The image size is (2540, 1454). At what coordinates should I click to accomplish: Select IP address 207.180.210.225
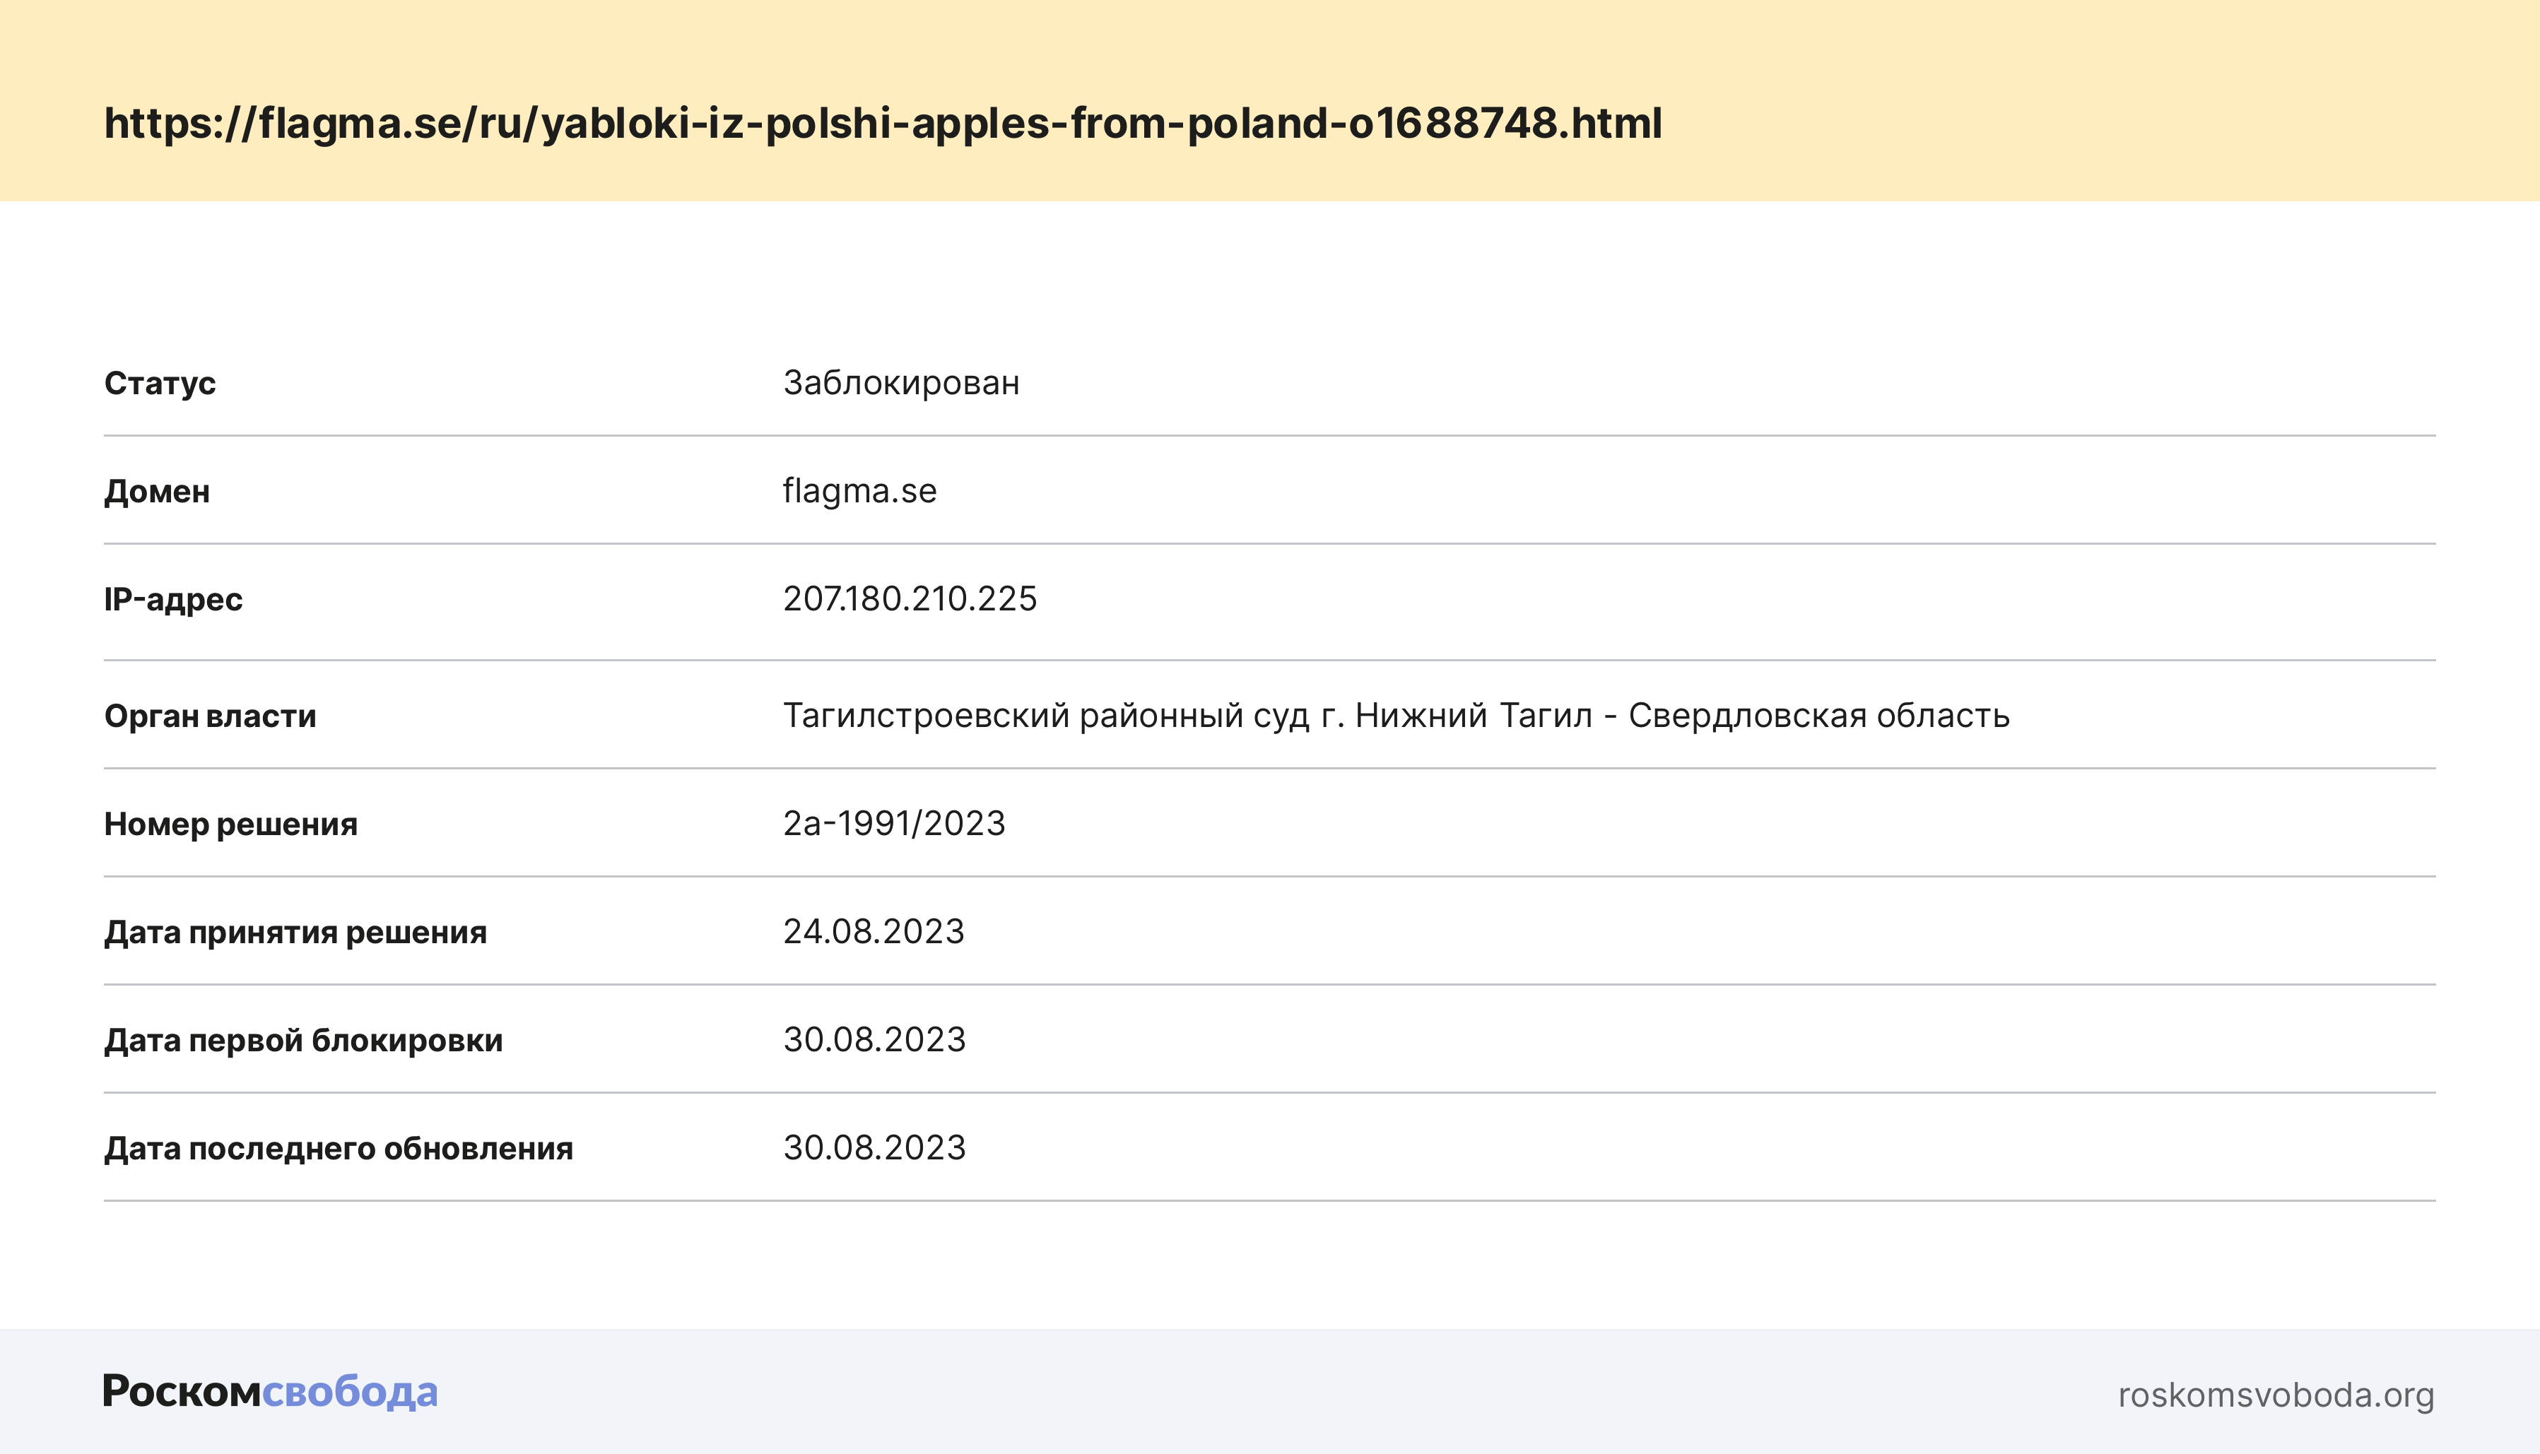tap(909, 598)
